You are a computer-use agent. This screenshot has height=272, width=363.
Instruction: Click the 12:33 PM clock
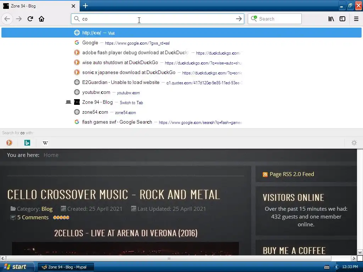(x=350, y=267)
